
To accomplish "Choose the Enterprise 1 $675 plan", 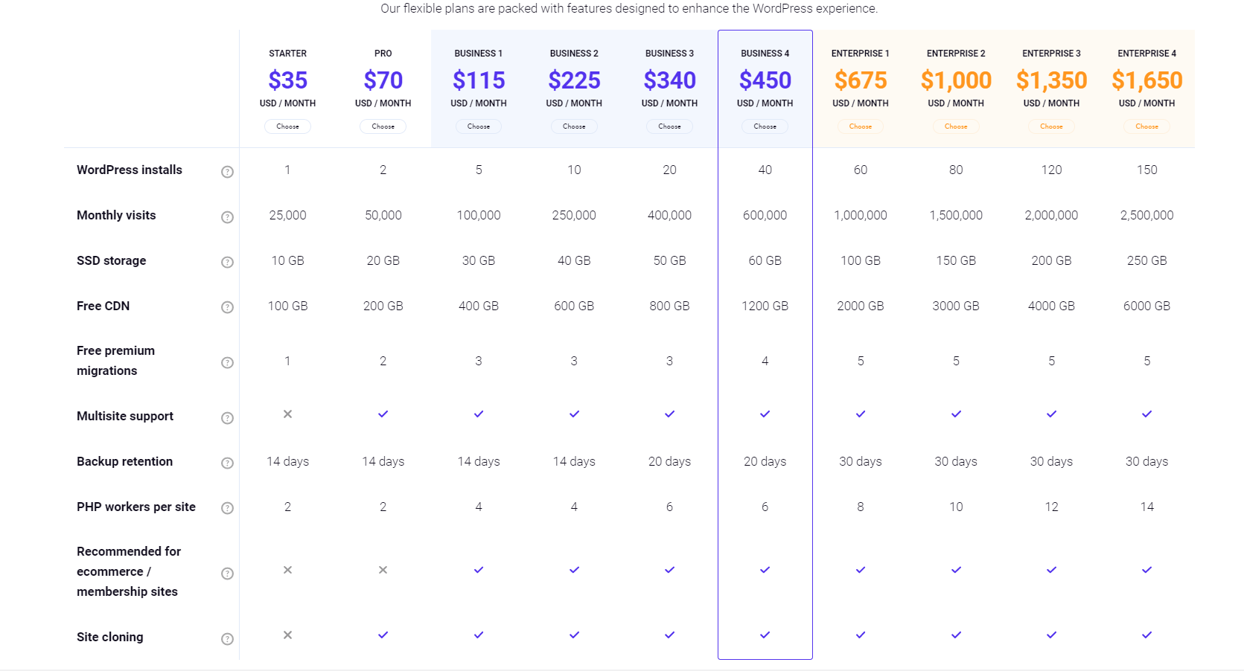I will click(861, 126).
